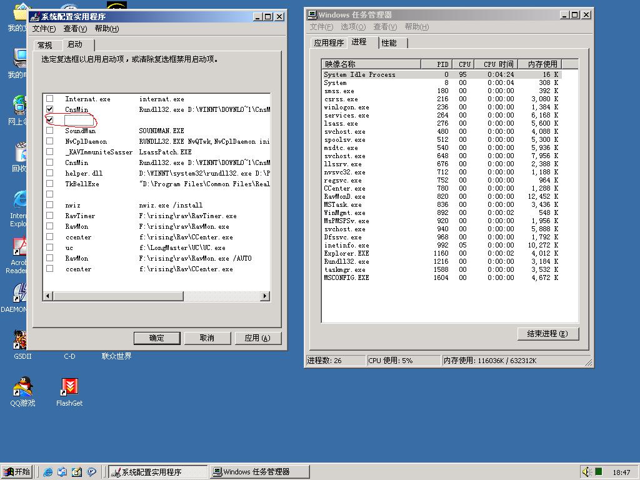The image size is (640, 480).
Task: Enable the _KAVImmuniteSasser startup checkbox
Action: [50, 151]
